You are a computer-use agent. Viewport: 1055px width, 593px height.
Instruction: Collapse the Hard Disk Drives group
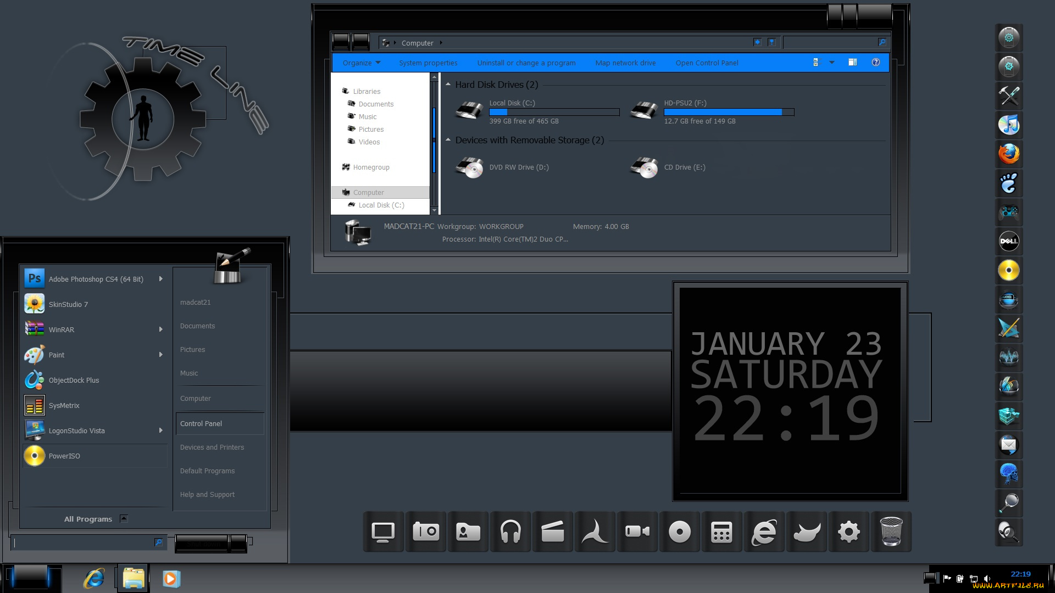click(x=448, y=85)
